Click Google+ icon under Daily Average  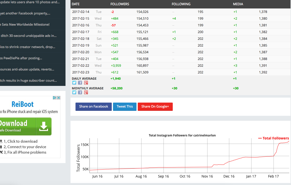[86, 83]
